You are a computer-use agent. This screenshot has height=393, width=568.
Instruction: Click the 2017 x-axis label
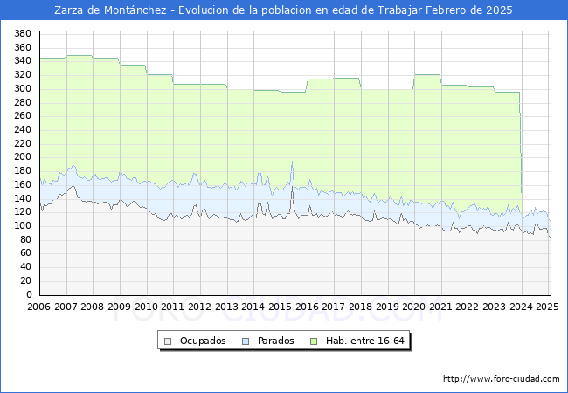point(334,307)
